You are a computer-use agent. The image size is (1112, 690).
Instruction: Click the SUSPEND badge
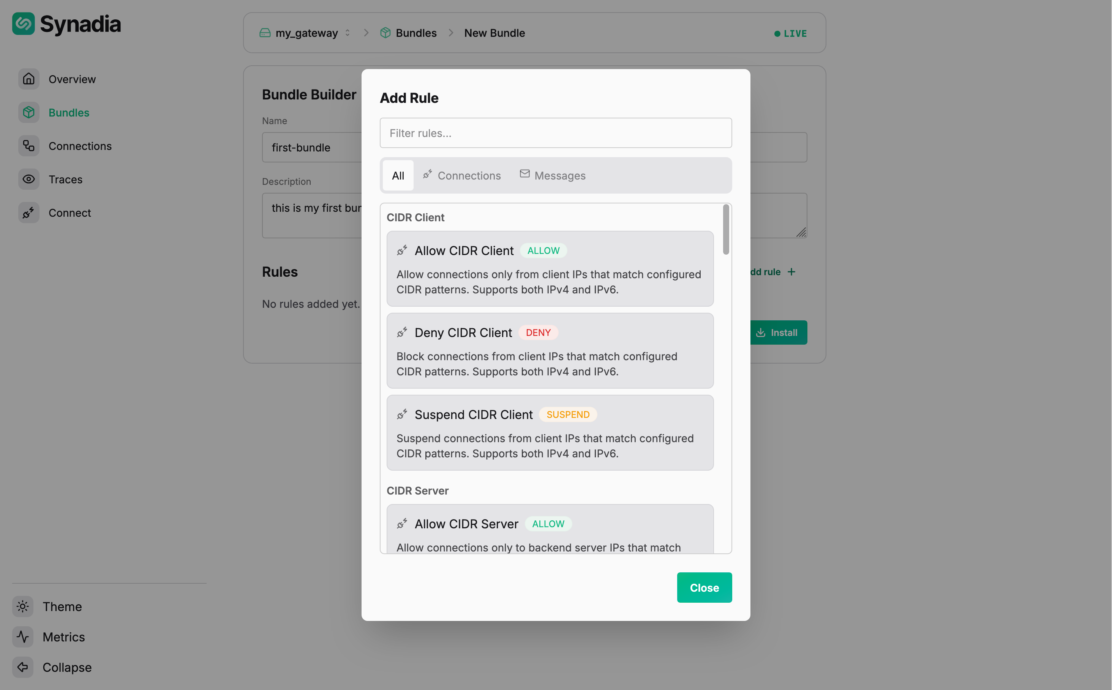568,414
